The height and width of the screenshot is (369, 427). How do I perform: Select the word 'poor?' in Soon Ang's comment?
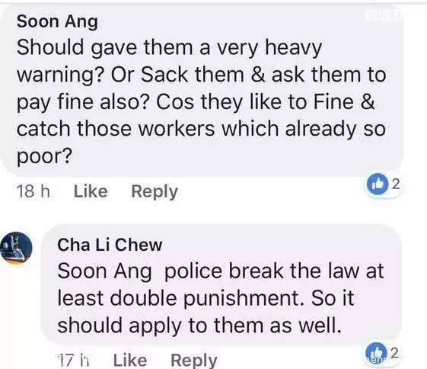[x=45, y=156]
